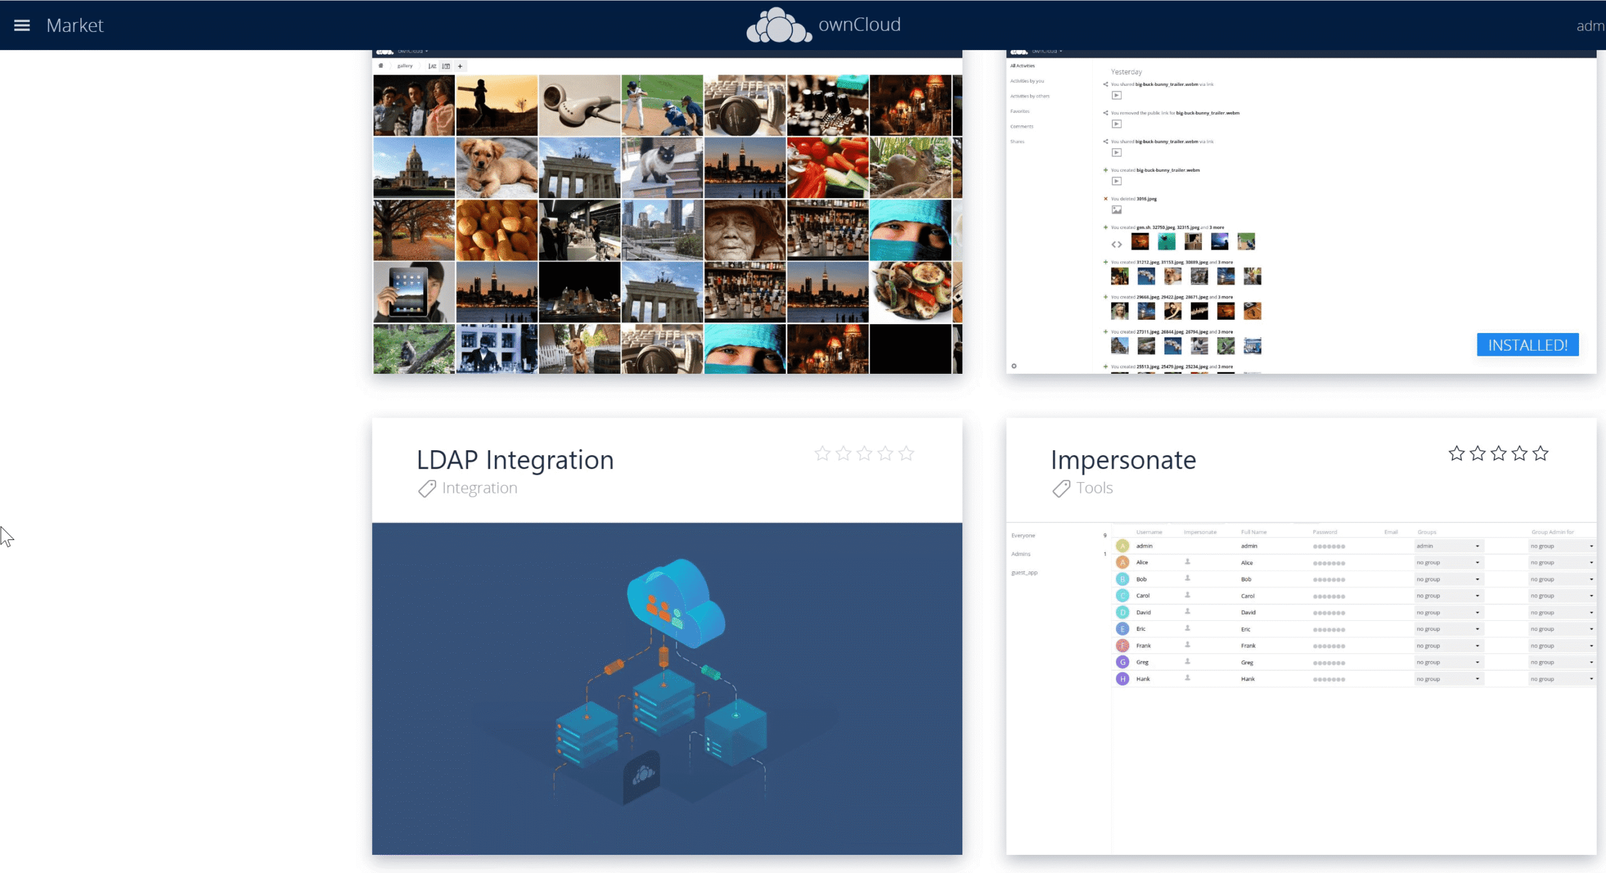The image size is (1606, 873).
Task: Select the Tools category label
Action: pos(1094,488)
